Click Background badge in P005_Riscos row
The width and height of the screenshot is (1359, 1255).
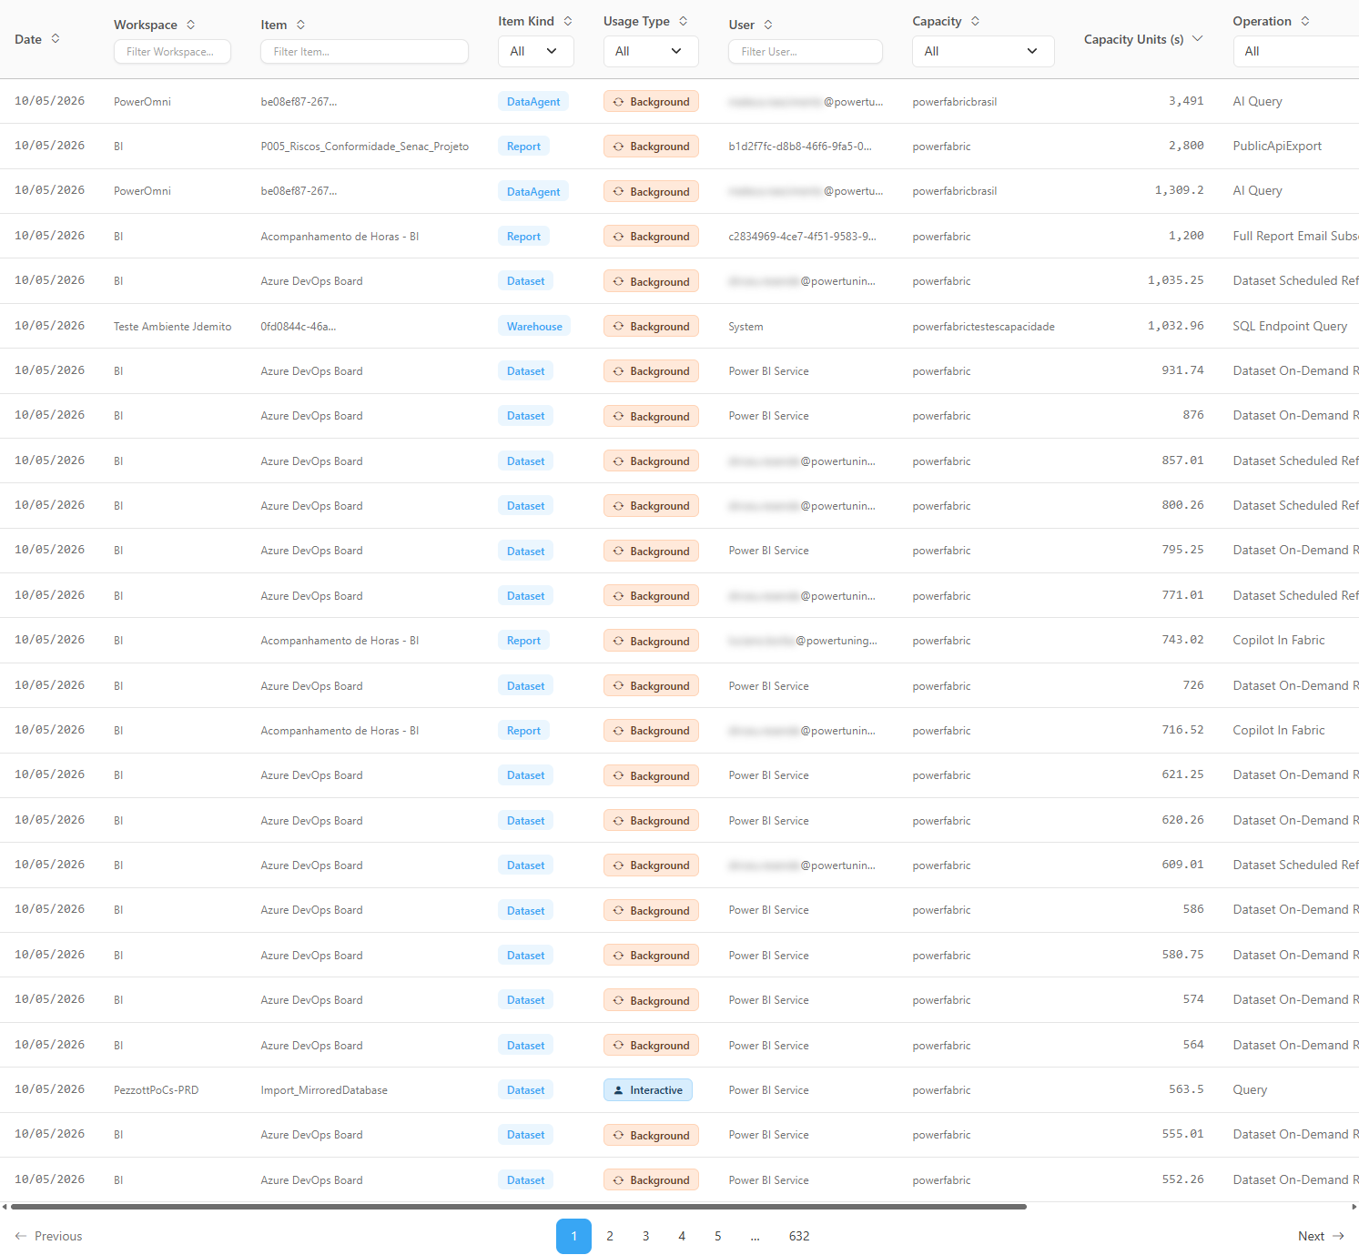click(x=651, y=147)
